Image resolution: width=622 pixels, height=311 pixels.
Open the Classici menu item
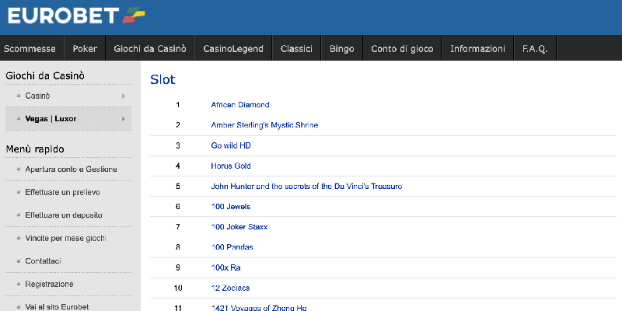[296, 49]
